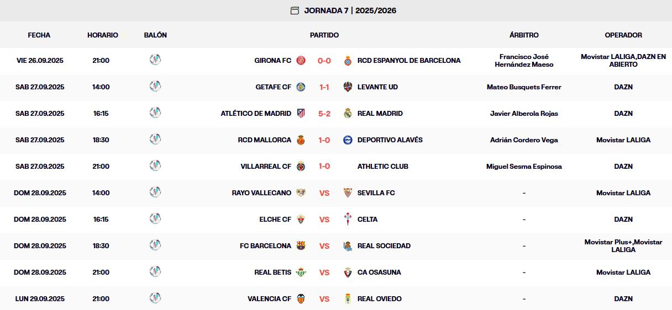Click the Jornada 7 | 2025/2026 heading
This screenshot has width=672, height=310.
[350, 10]
